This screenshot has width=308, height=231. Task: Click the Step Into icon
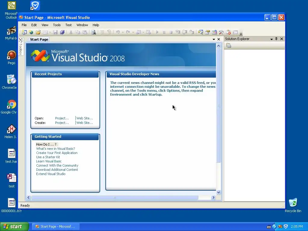tap(178, 32)
